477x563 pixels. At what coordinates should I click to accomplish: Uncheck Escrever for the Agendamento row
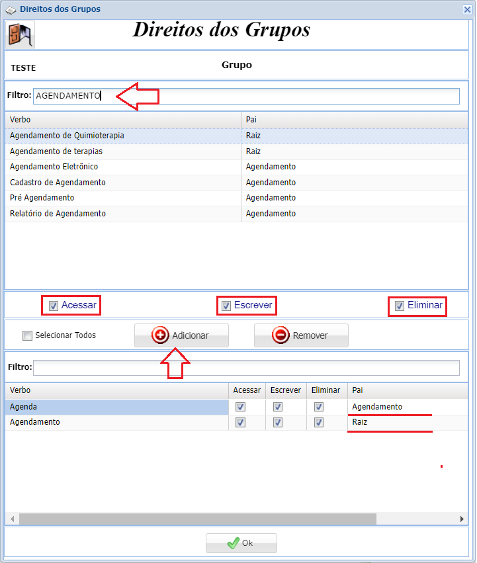278,423
